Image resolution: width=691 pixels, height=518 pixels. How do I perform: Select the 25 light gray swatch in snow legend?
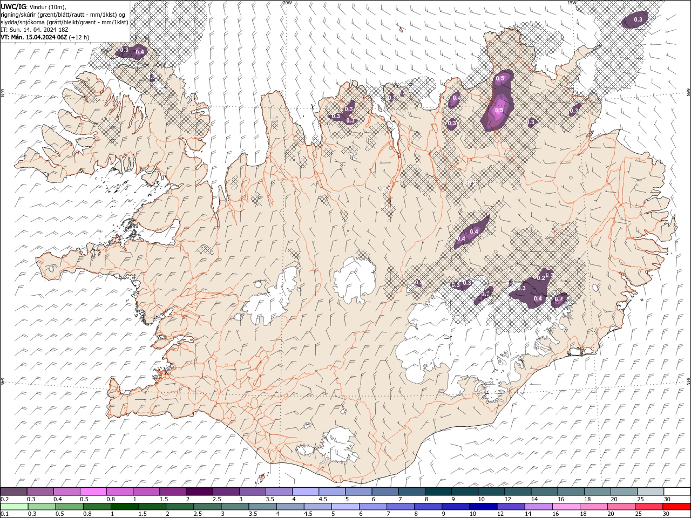click(651, 492)
